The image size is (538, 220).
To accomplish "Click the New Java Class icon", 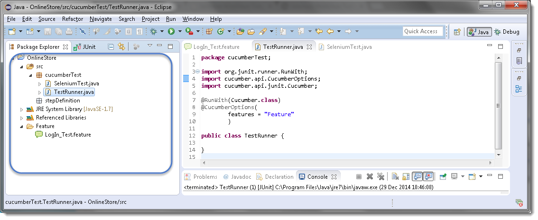I will [x=221, y=31].
